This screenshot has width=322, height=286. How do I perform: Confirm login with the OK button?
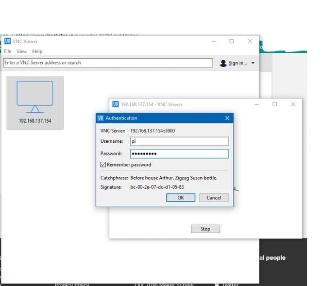click(181, 198)
